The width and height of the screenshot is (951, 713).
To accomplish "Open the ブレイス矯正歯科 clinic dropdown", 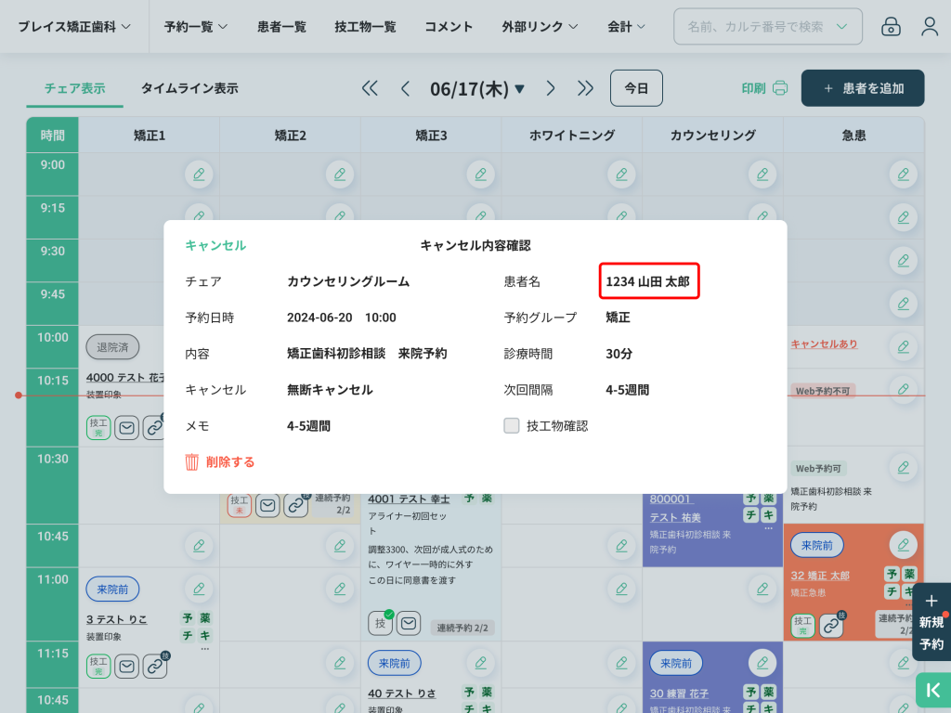I will click(x=74, y=27).
